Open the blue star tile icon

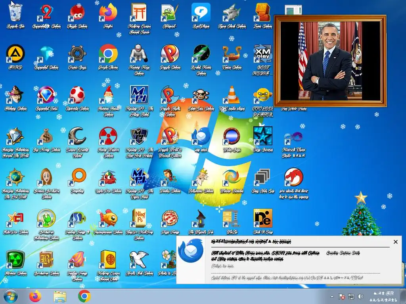263,136
